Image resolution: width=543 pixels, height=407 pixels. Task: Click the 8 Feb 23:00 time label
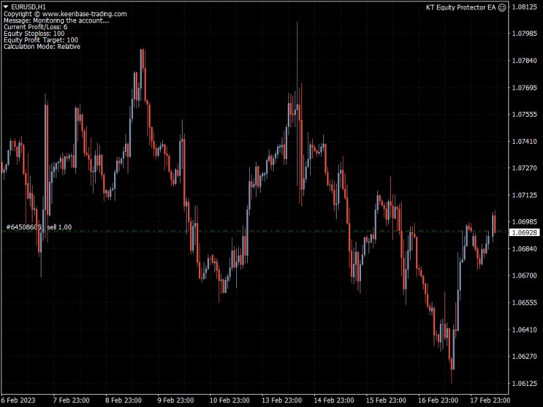click(124, 400)
